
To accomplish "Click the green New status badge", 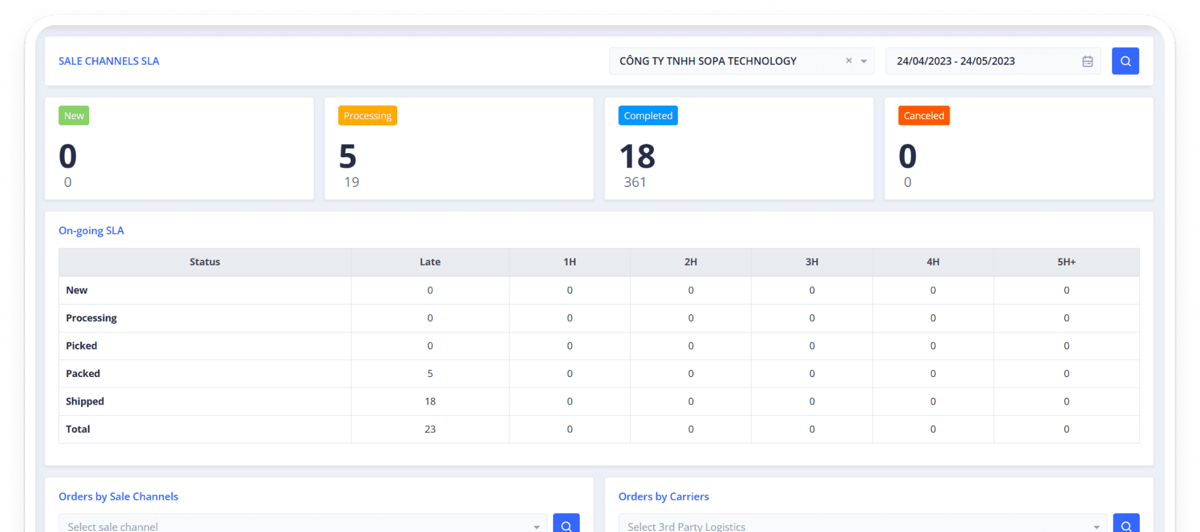I will point(74,115).
